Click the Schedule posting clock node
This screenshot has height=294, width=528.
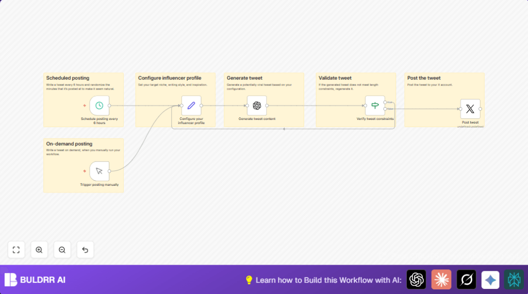pos(99,106)
